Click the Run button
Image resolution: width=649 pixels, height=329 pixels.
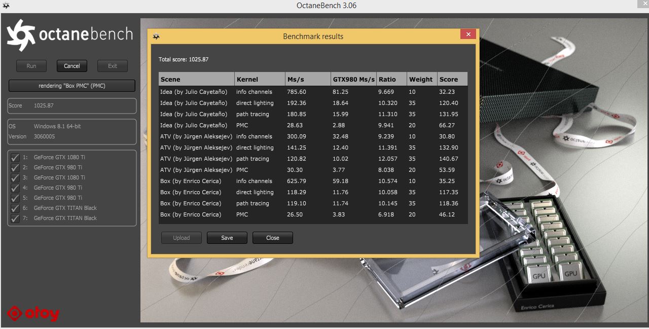31,66
